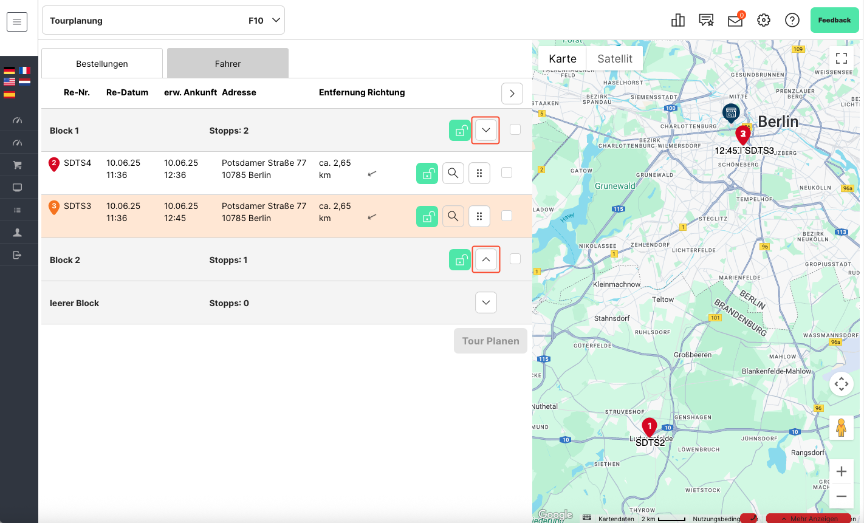Click the Entfernung column header
Image resolution: width=864 pixels, height=523 pixels.
342,93
